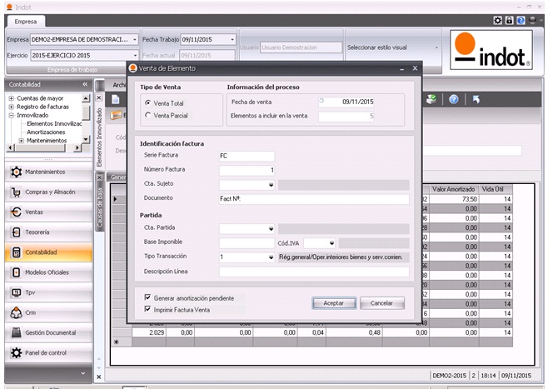The width and height of the screenshot is (548, 389).
Task: Click the Aceptar button
Action: click(333, 303)
